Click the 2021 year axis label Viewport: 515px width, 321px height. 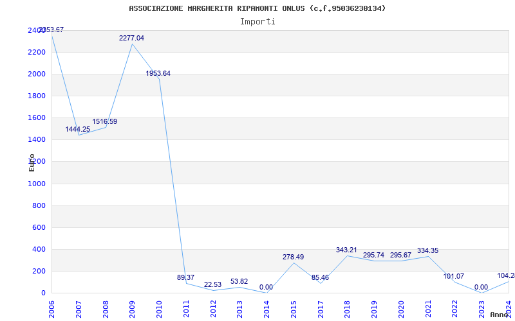pyautogui.click(x=428, y=309)
